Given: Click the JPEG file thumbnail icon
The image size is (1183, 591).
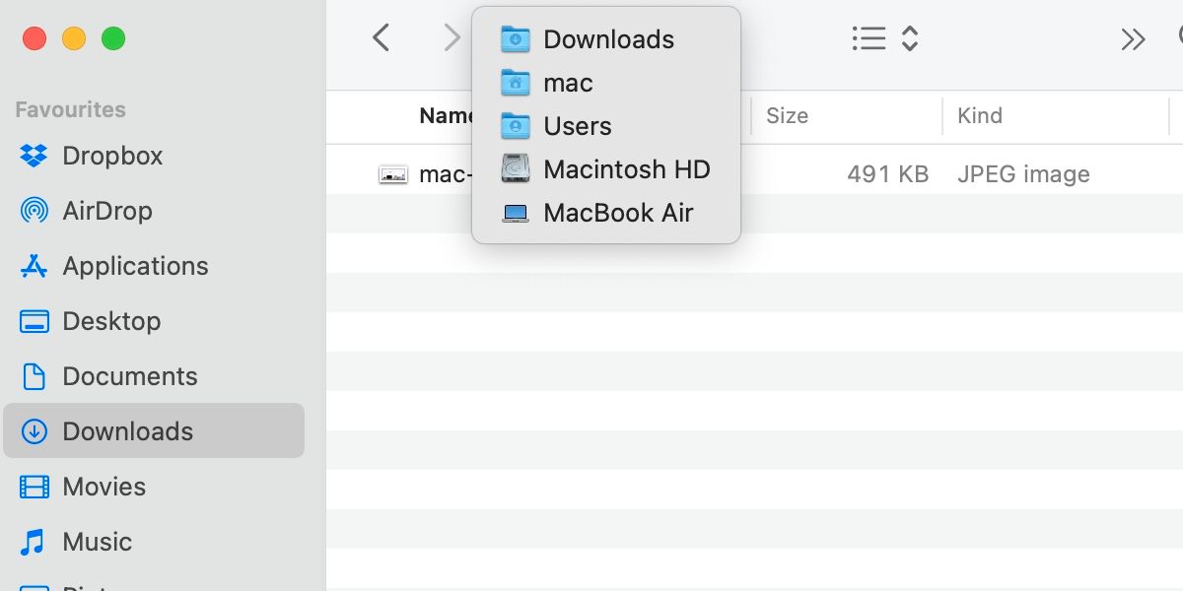Looking at the screenshot, I should click(x=393, y=174).
